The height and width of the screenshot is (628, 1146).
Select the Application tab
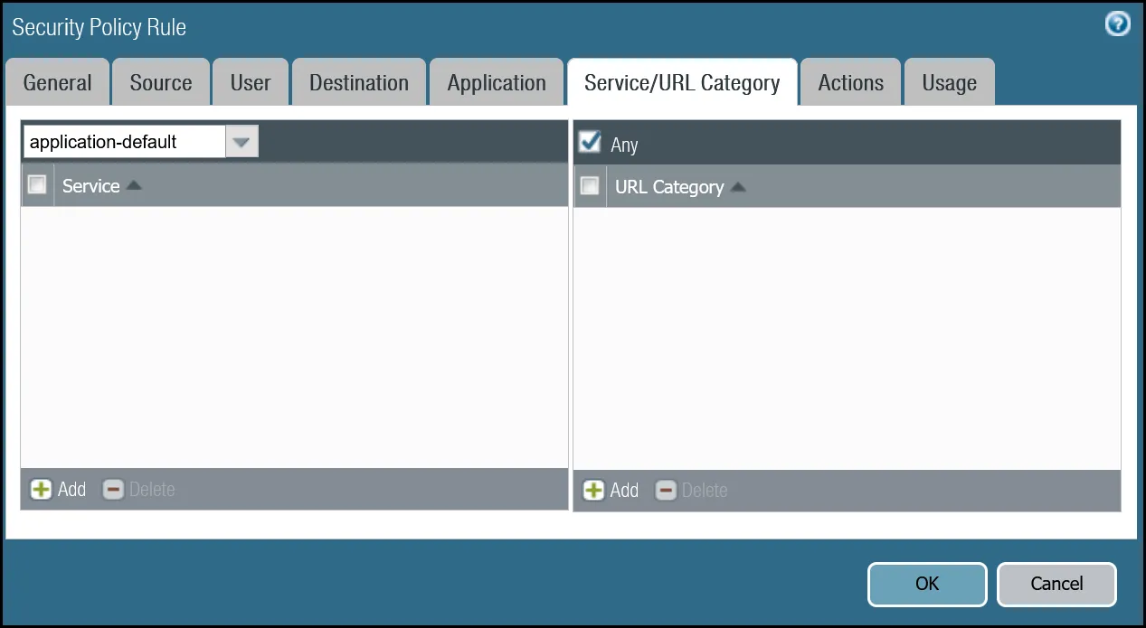tap(496, 81)
